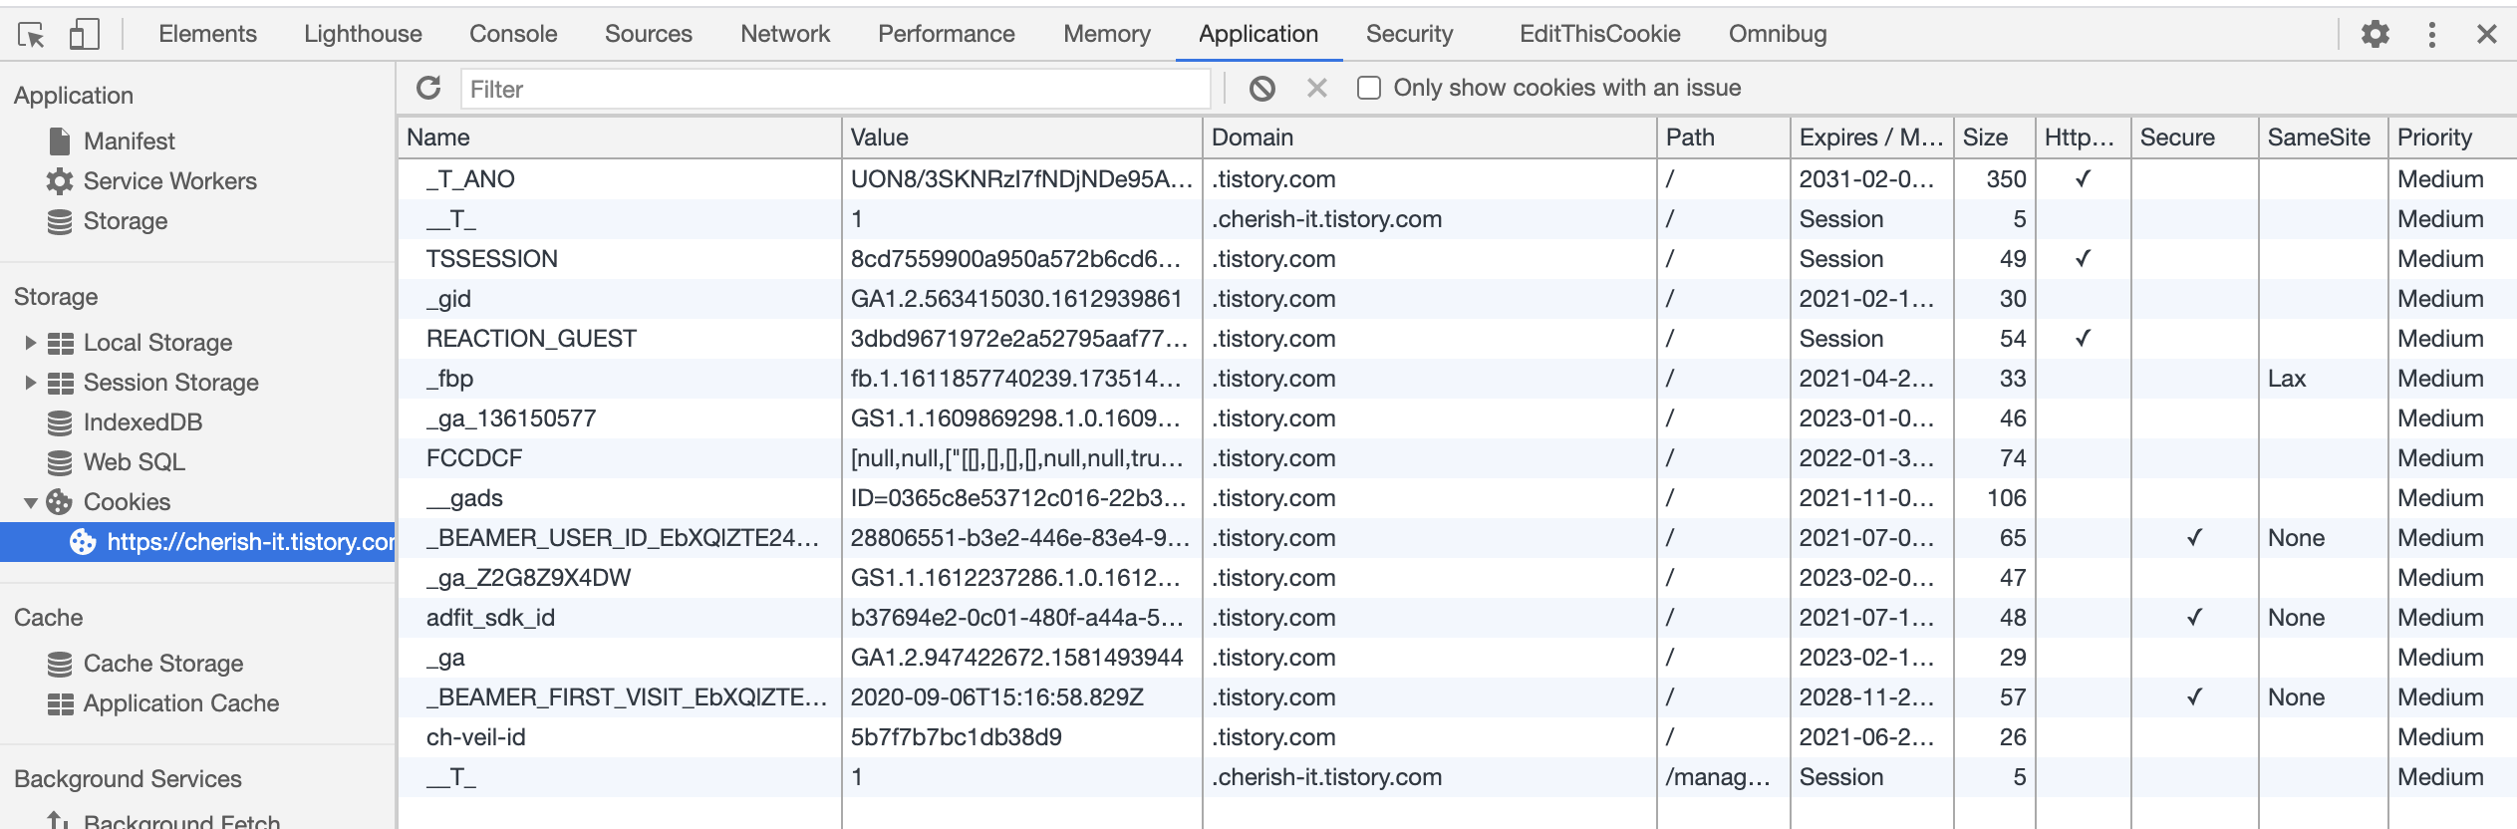Switch to the Lighthouse tab
The height and width of the screenshot is (829, 2517).
pyautogui.click(x=363, y=34)
